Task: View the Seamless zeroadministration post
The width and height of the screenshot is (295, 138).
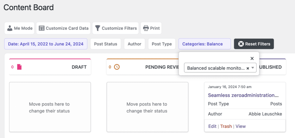Action: tap(241, 126)
